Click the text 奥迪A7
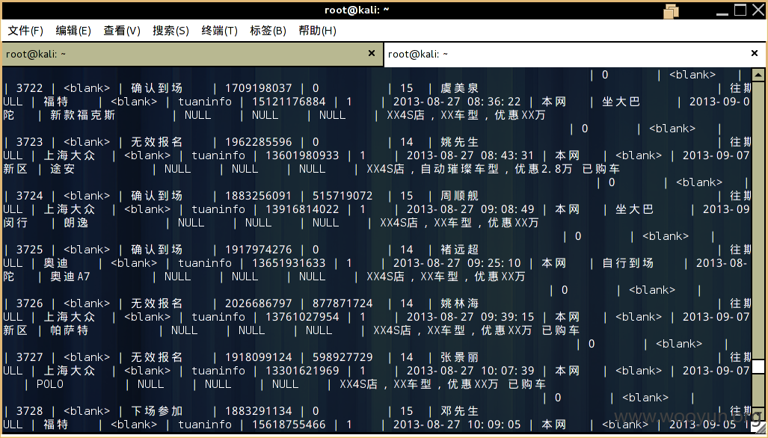 70,277
